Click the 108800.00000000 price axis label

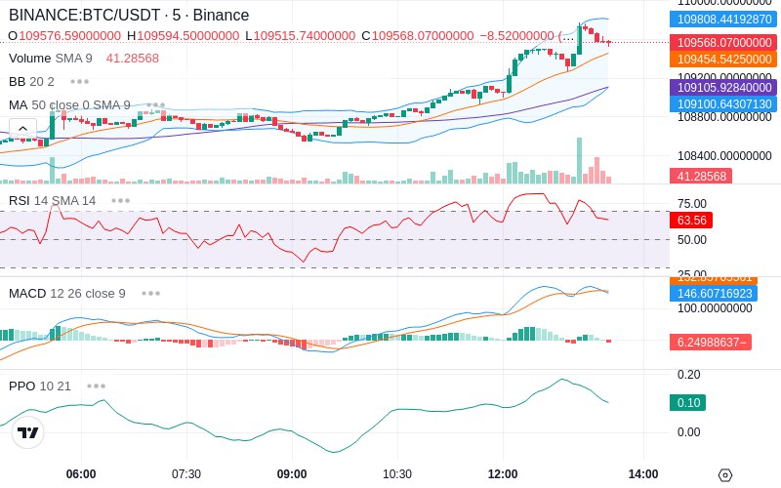point(724,117)
